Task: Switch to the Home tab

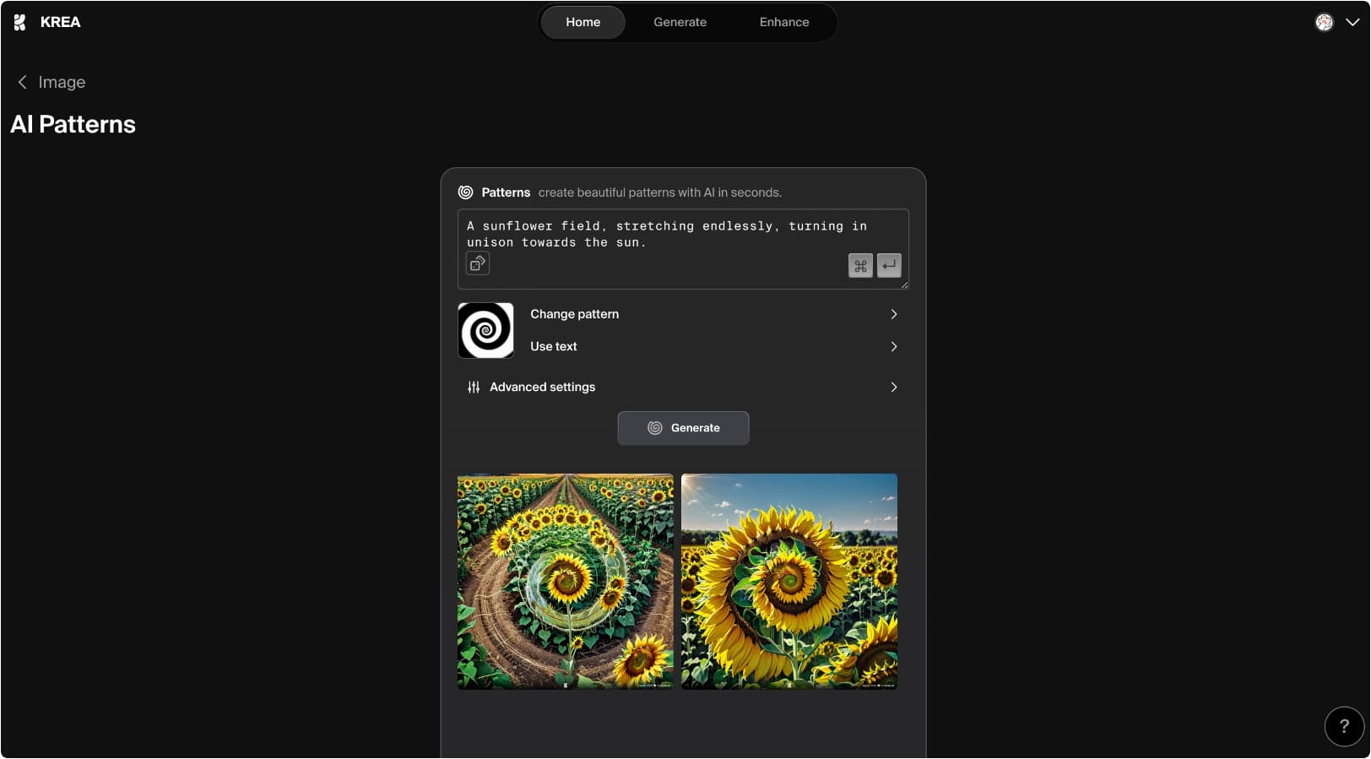Action: (x=583, y=23)
